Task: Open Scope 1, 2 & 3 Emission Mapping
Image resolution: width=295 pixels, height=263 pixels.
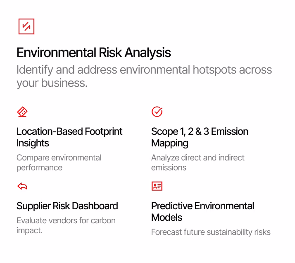Action: (x=200, y=137)
